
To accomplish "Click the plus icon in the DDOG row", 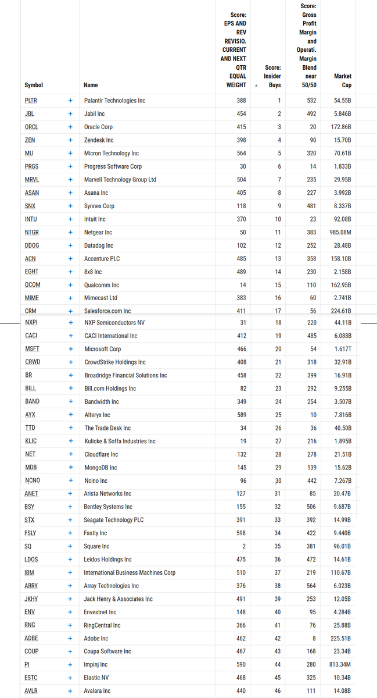I will tap(70, 245).
